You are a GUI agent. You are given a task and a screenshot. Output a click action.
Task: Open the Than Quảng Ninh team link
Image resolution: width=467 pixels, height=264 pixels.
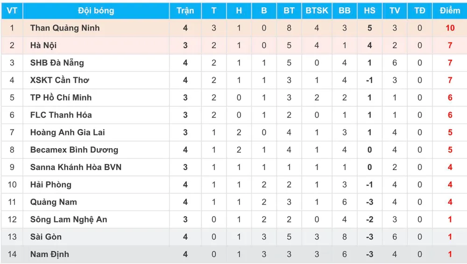click(x=65, y=28)
